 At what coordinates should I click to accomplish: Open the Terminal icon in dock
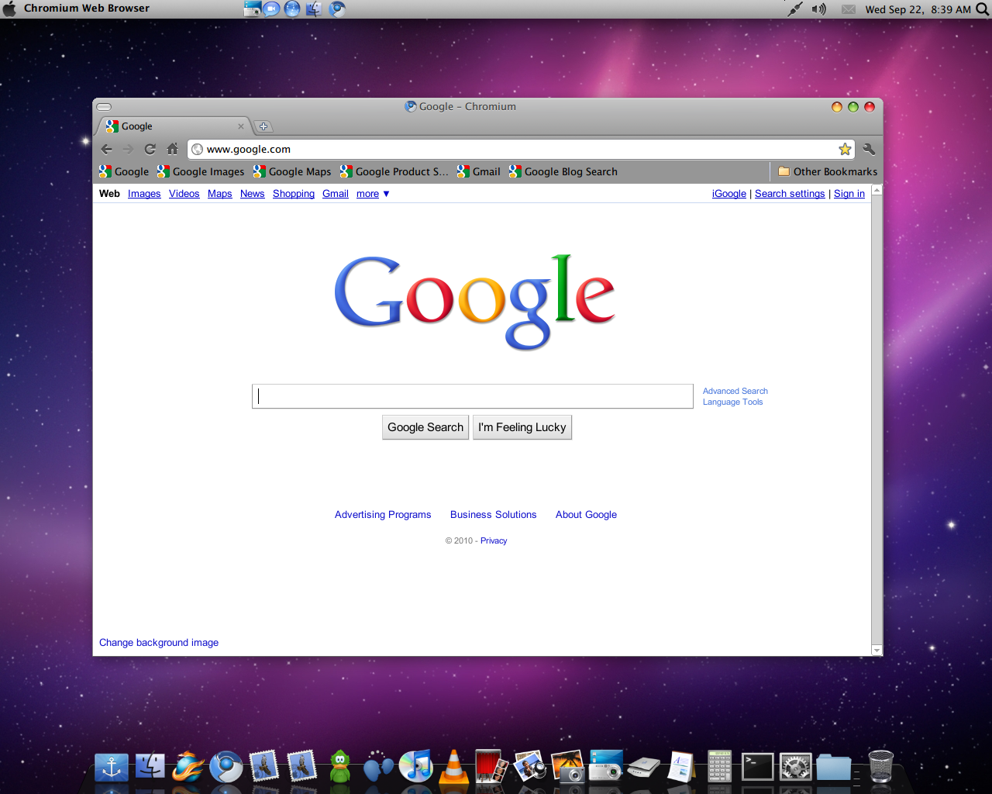pyautogui.click(x=757, y=767)
